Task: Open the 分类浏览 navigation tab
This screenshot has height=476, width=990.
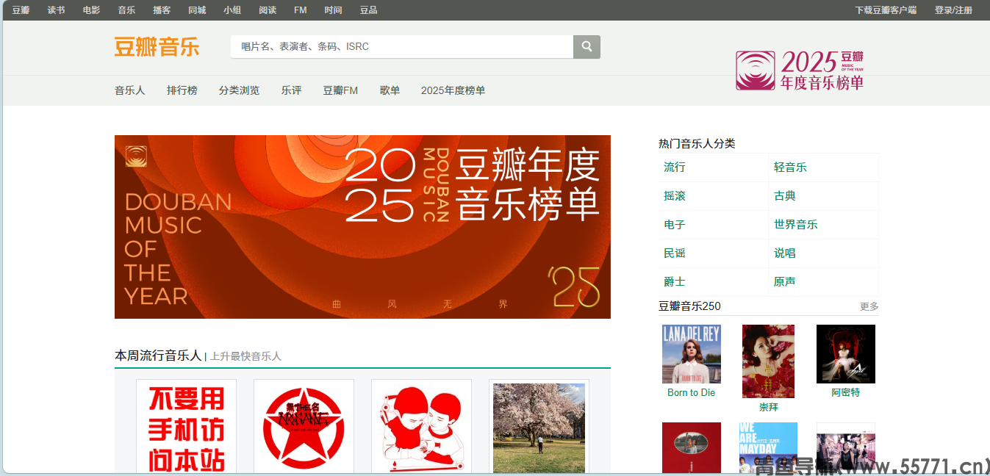Action: [x=239, y=90]
